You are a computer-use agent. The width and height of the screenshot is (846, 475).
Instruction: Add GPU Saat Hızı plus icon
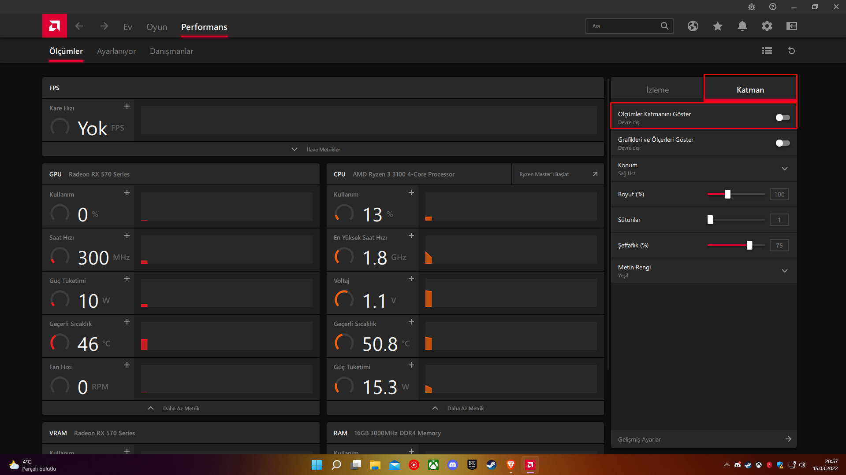[127, 236]
